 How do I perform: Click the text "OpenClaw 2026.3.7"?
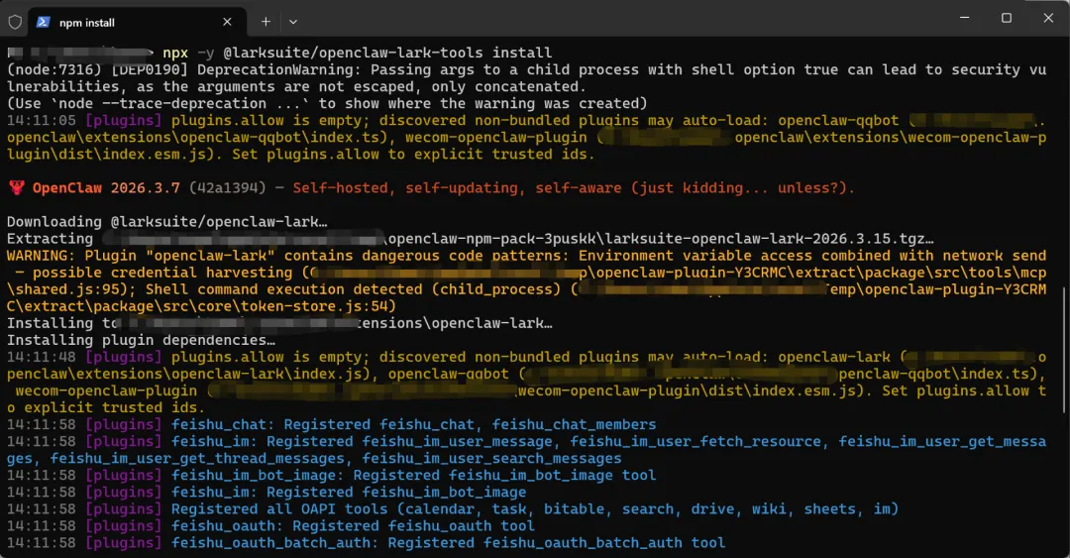click(x=106, y=188)
